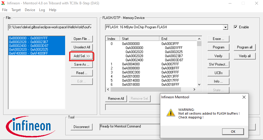Viewport: 263px width, 140px height.
Task: Click the sector list horizontal scrollbar thumb
Action: click(x=146, y=89)
